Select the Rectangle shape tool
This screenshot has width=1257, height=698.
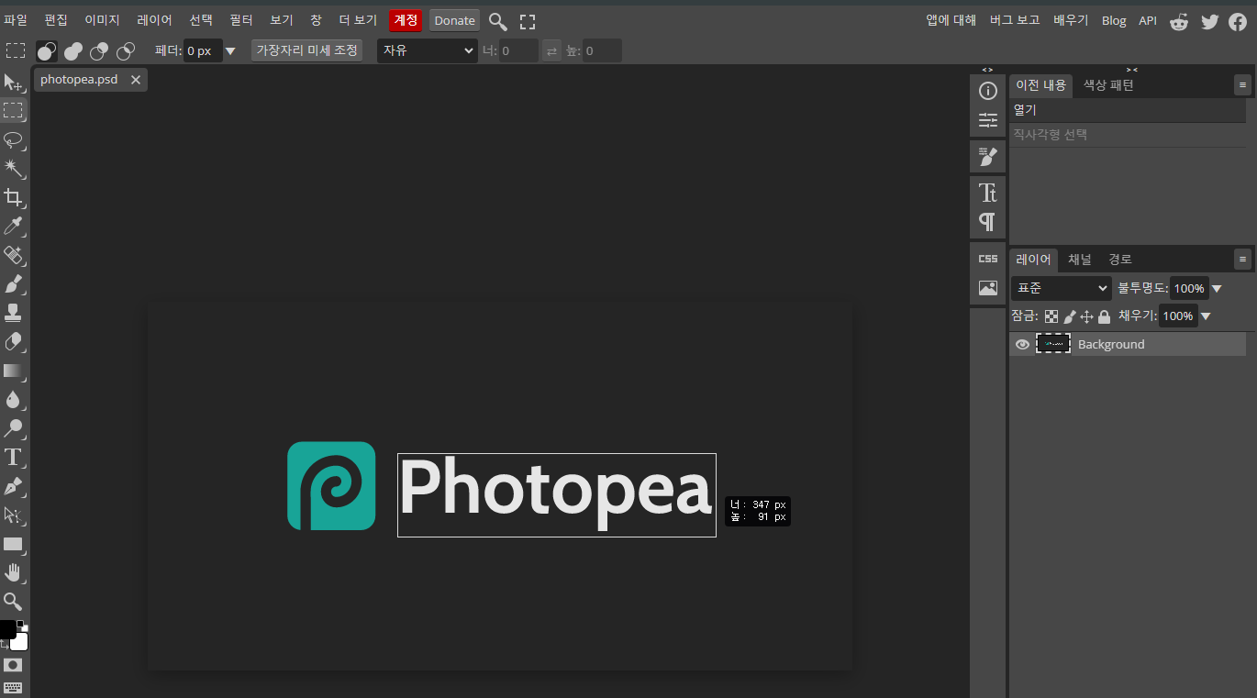[x=14, y=544]
